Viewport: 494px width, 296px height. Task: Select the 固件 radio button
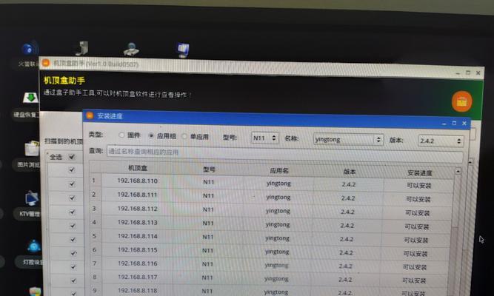121,135
